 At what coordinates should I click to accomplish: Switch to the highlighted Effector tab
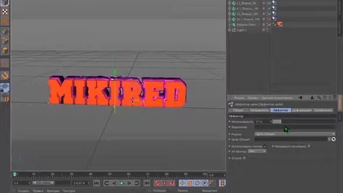coord(281,110)
